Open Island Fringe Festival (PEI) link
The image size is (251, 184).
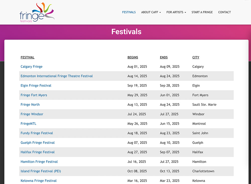(41, 171)
